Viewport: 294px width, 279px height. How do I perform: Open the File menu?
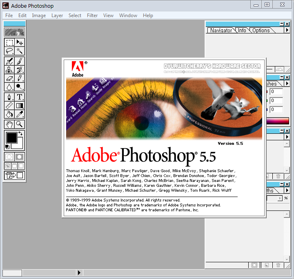(9, 15)
